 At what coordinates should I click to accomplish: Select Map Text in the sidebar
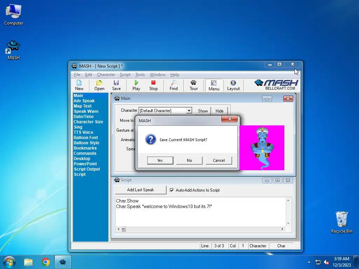[x=82, y=106]
